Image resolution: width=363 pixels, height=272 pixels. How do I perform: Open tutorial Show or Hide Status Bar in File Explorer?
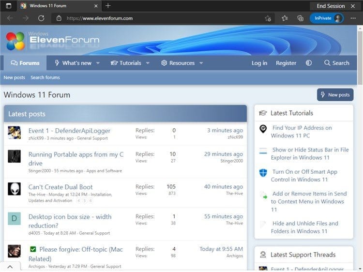click(310, 154)
